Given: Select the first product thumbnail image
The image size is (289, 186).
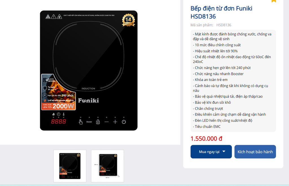Looking at the screenshot, I should click(x=70, y=166).
